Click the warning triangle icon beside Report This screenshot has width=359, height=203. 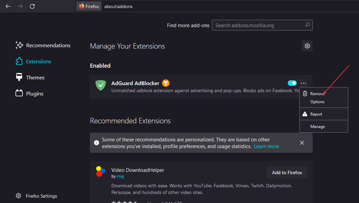click(x=305, y=114)
